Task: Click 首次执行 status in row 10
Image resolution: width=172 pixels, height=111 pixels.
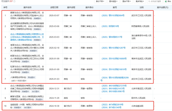Action: [68, 106]
